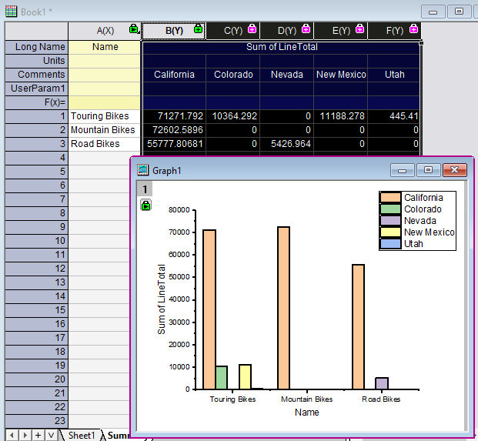Click the pink lock icon on column F(Y)
Screen dimensions: 478x441
click(x=414, y=30)
